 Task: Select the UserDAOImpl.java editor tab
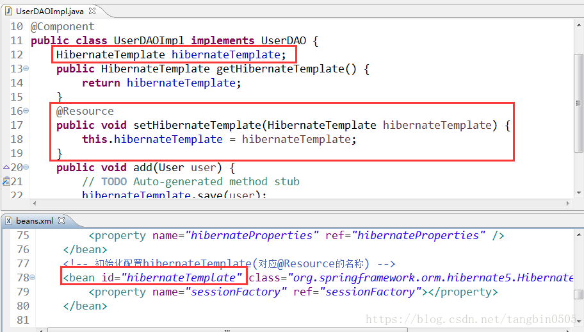point(50,11)
